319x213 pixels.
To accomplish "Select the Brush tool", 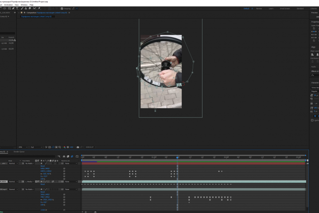I will 22,8.
